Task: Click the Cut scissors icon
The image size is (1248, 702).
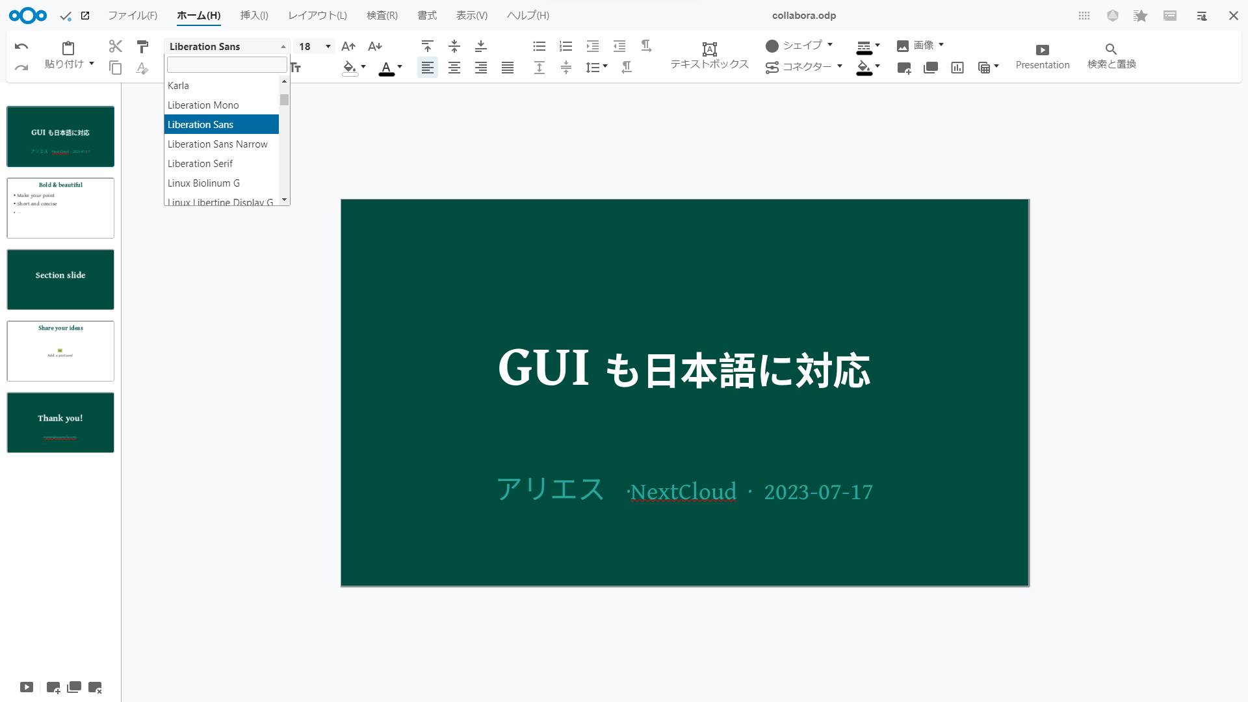Action: (x=116, y=46)
